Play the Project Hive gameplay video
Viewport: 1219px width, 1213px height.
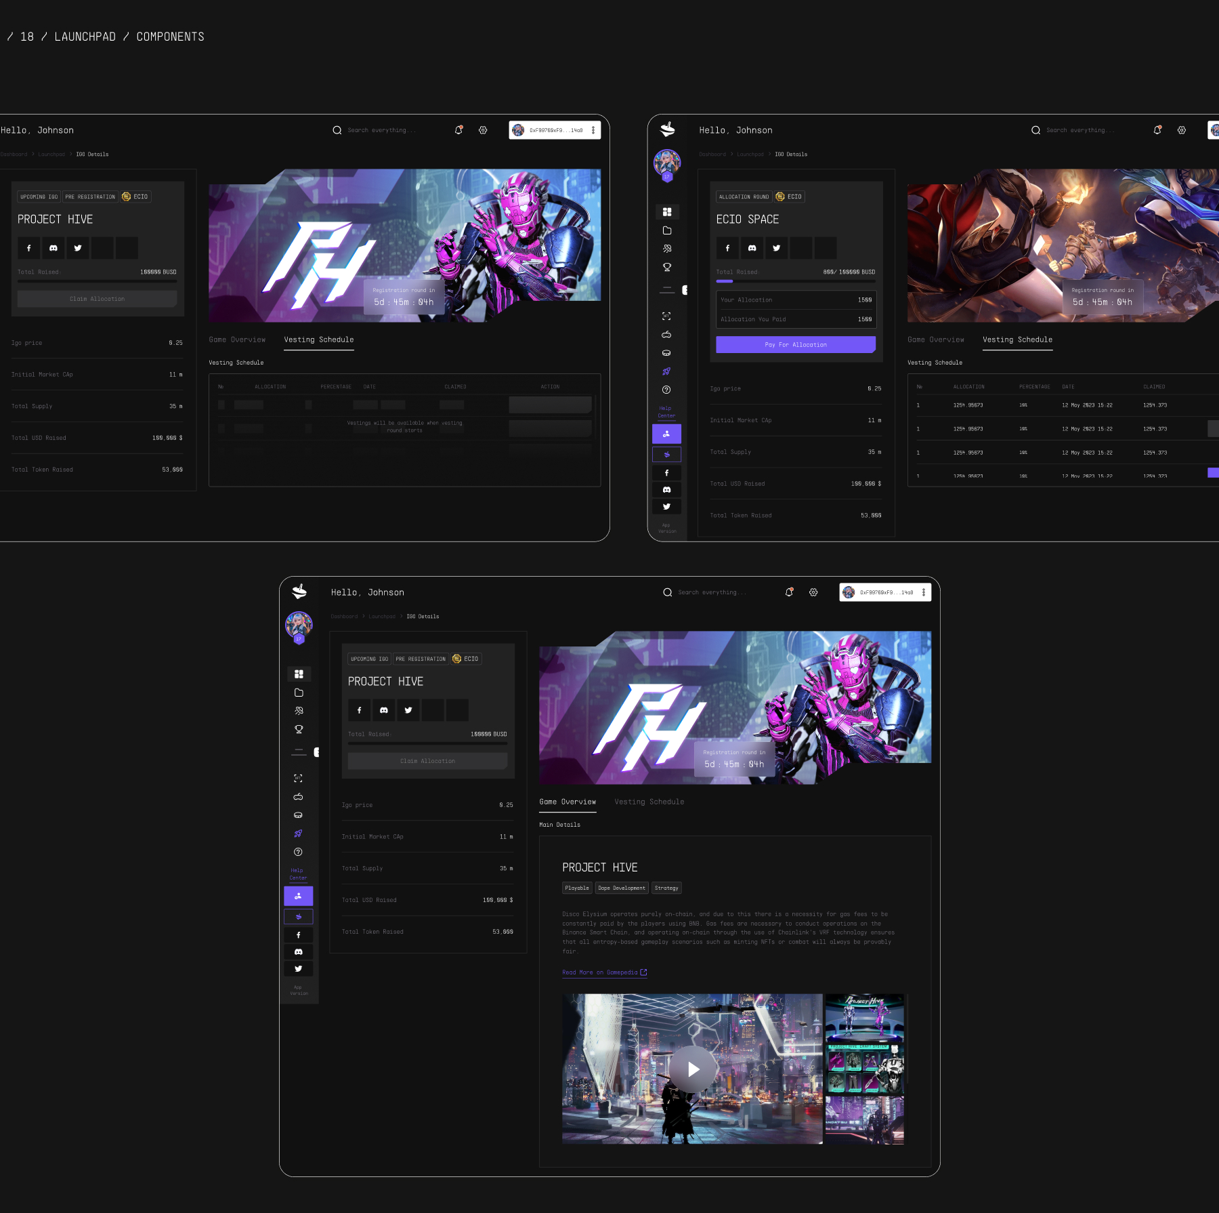point(692,1069)
